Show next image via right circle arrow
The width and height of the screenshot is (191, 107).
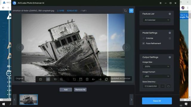(x=126, y=47)
